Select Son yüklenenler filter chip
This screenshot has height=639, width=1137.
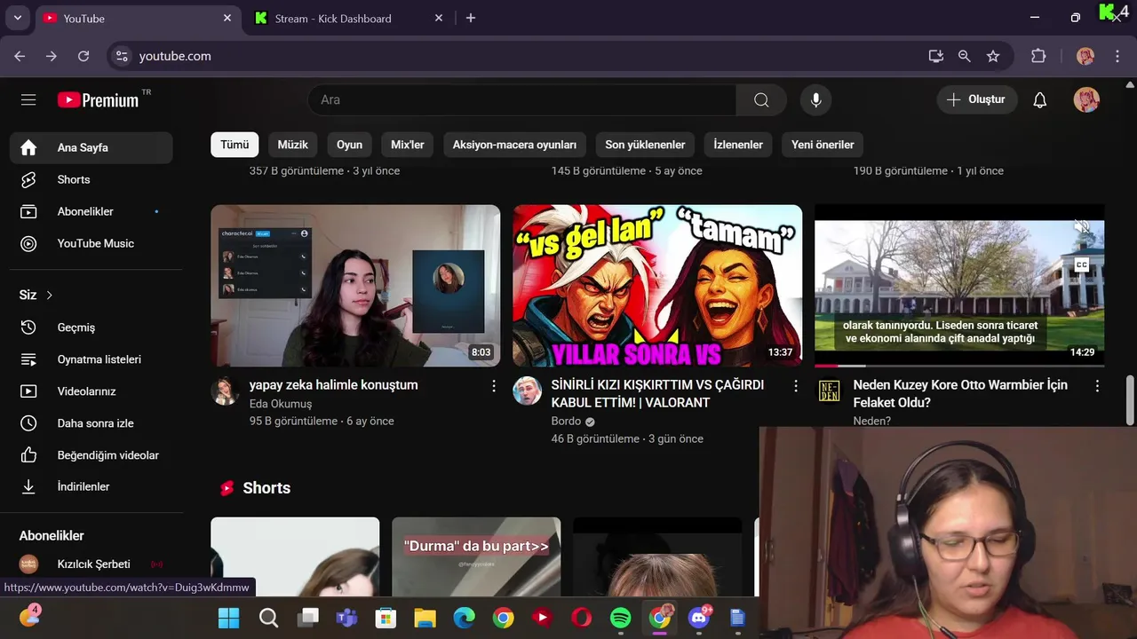tap(645, 145)
